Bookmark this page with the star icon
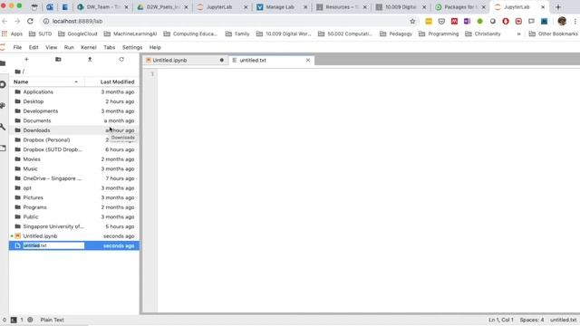This screenshot has height=326, width=580. tap(412, 22)
